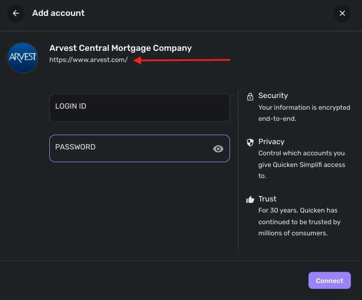Screen dimensions: 362x300
Task: Focus the LOGIN ID field
Action: click(139, 108)
